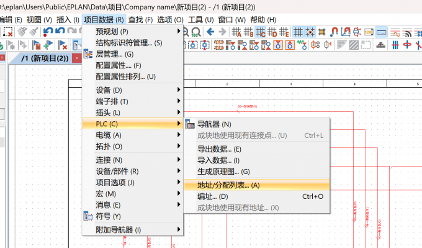Choose 编址... (D) menu entry
Screen dimensions: 422x248
coord(256,196)
